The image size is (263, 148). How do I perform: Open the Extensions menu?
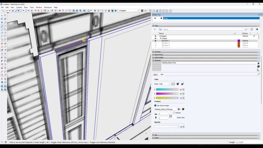tap(48, 7)
